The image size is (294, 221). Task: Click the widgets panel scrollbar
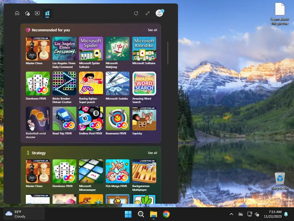click(x=168, y=53)
